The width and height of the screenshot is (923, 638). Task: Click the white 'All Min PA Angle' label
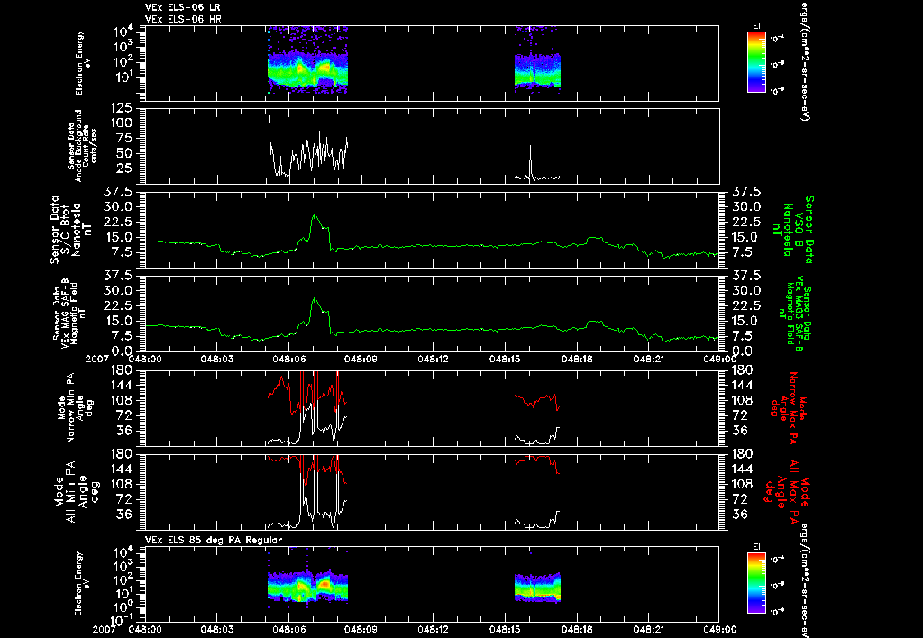pos(78,491)
